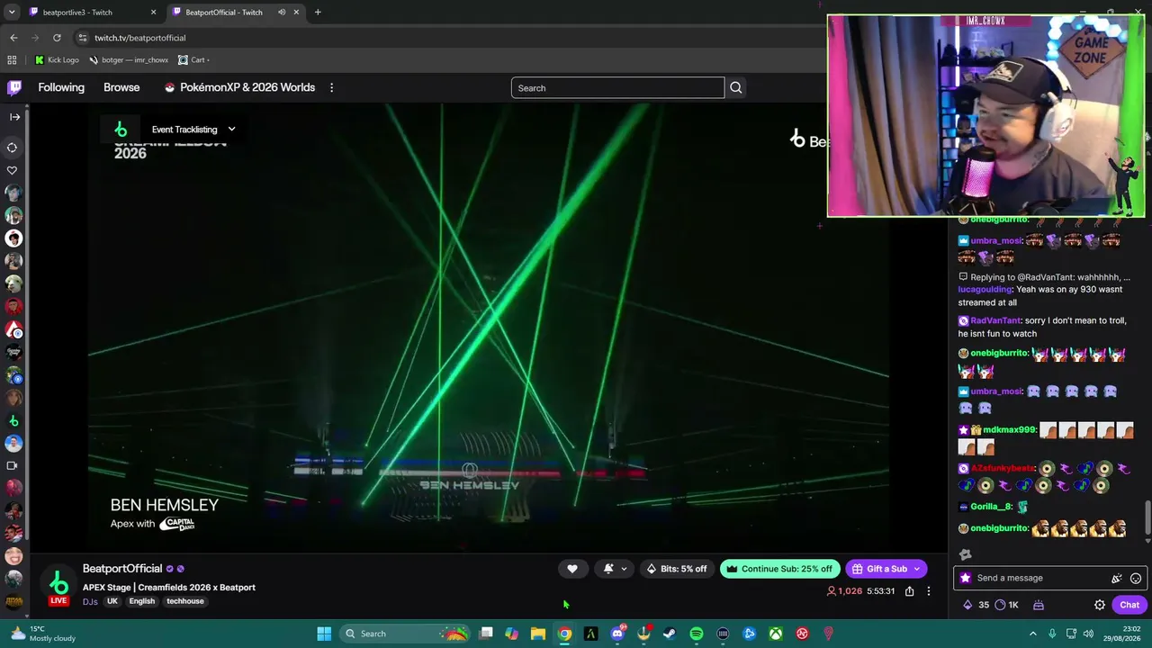This screenshot has height=648, width=1152.
Task: Click the address bar URL twitch.tv/beatportofficial
Action: pyautogui.click(x=140, y=38)
